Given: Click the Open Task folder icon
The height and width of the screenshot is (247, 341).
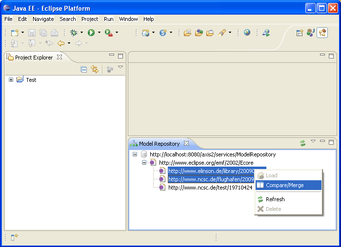Looking at the screenshot, I should tap(210, 33).
